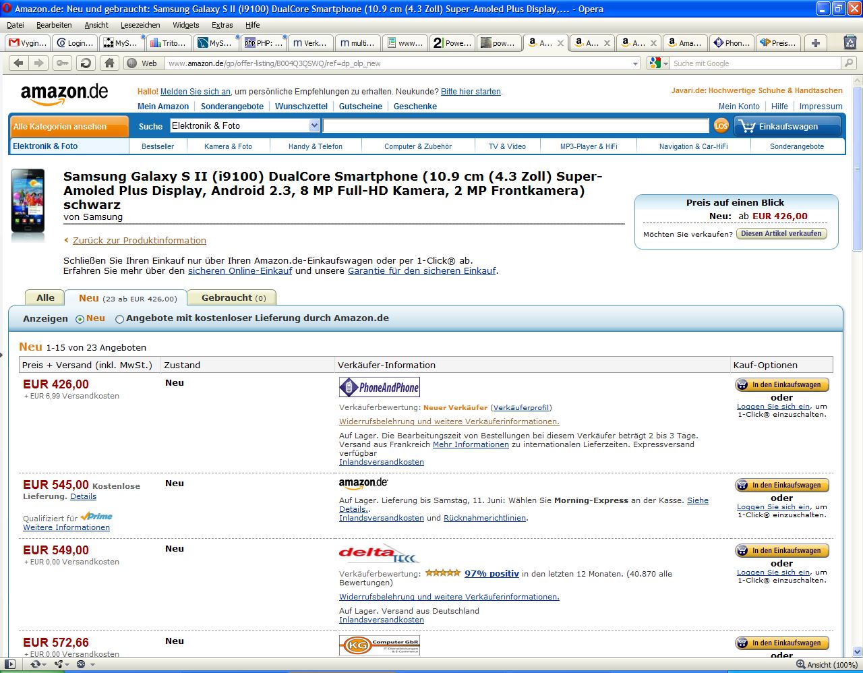Open the Opera Unite icon in the status bar

pyautogui.click(x=59, y=664)
